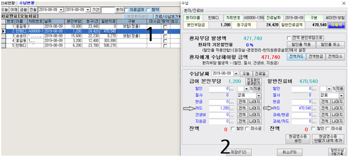Click the 오늘 button beside 수납날짜

click(246, 74)
